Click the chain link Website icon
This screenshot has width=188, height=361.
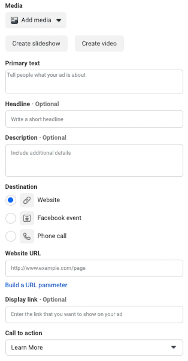tap(27, 200)
